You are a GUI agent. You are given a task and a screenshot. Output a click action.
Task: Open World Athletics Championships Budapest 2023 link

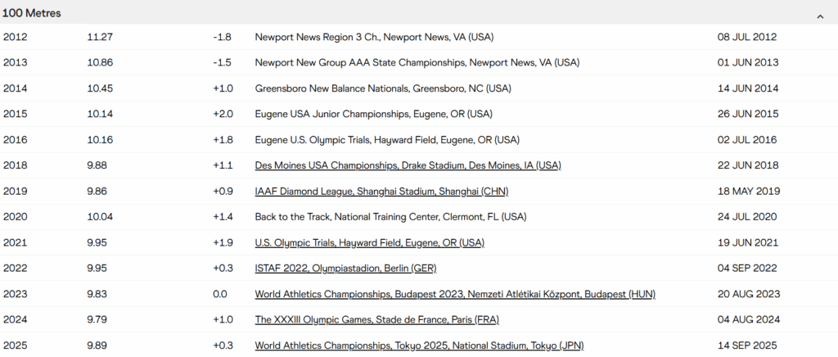point(455,294)
